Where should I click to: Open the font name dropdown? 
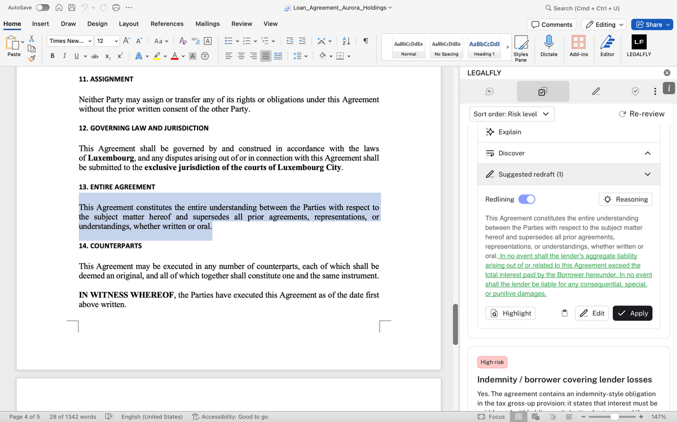point(90,41)
